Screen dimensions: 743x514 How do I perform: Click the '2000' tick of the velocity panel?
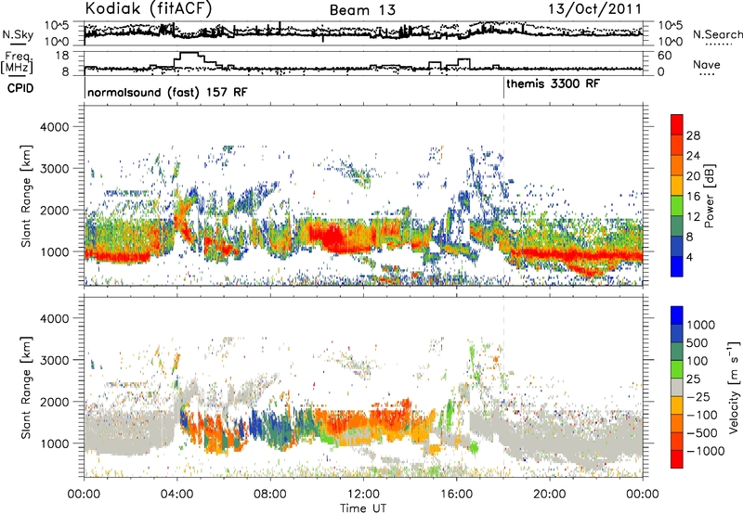click(54, 402)
